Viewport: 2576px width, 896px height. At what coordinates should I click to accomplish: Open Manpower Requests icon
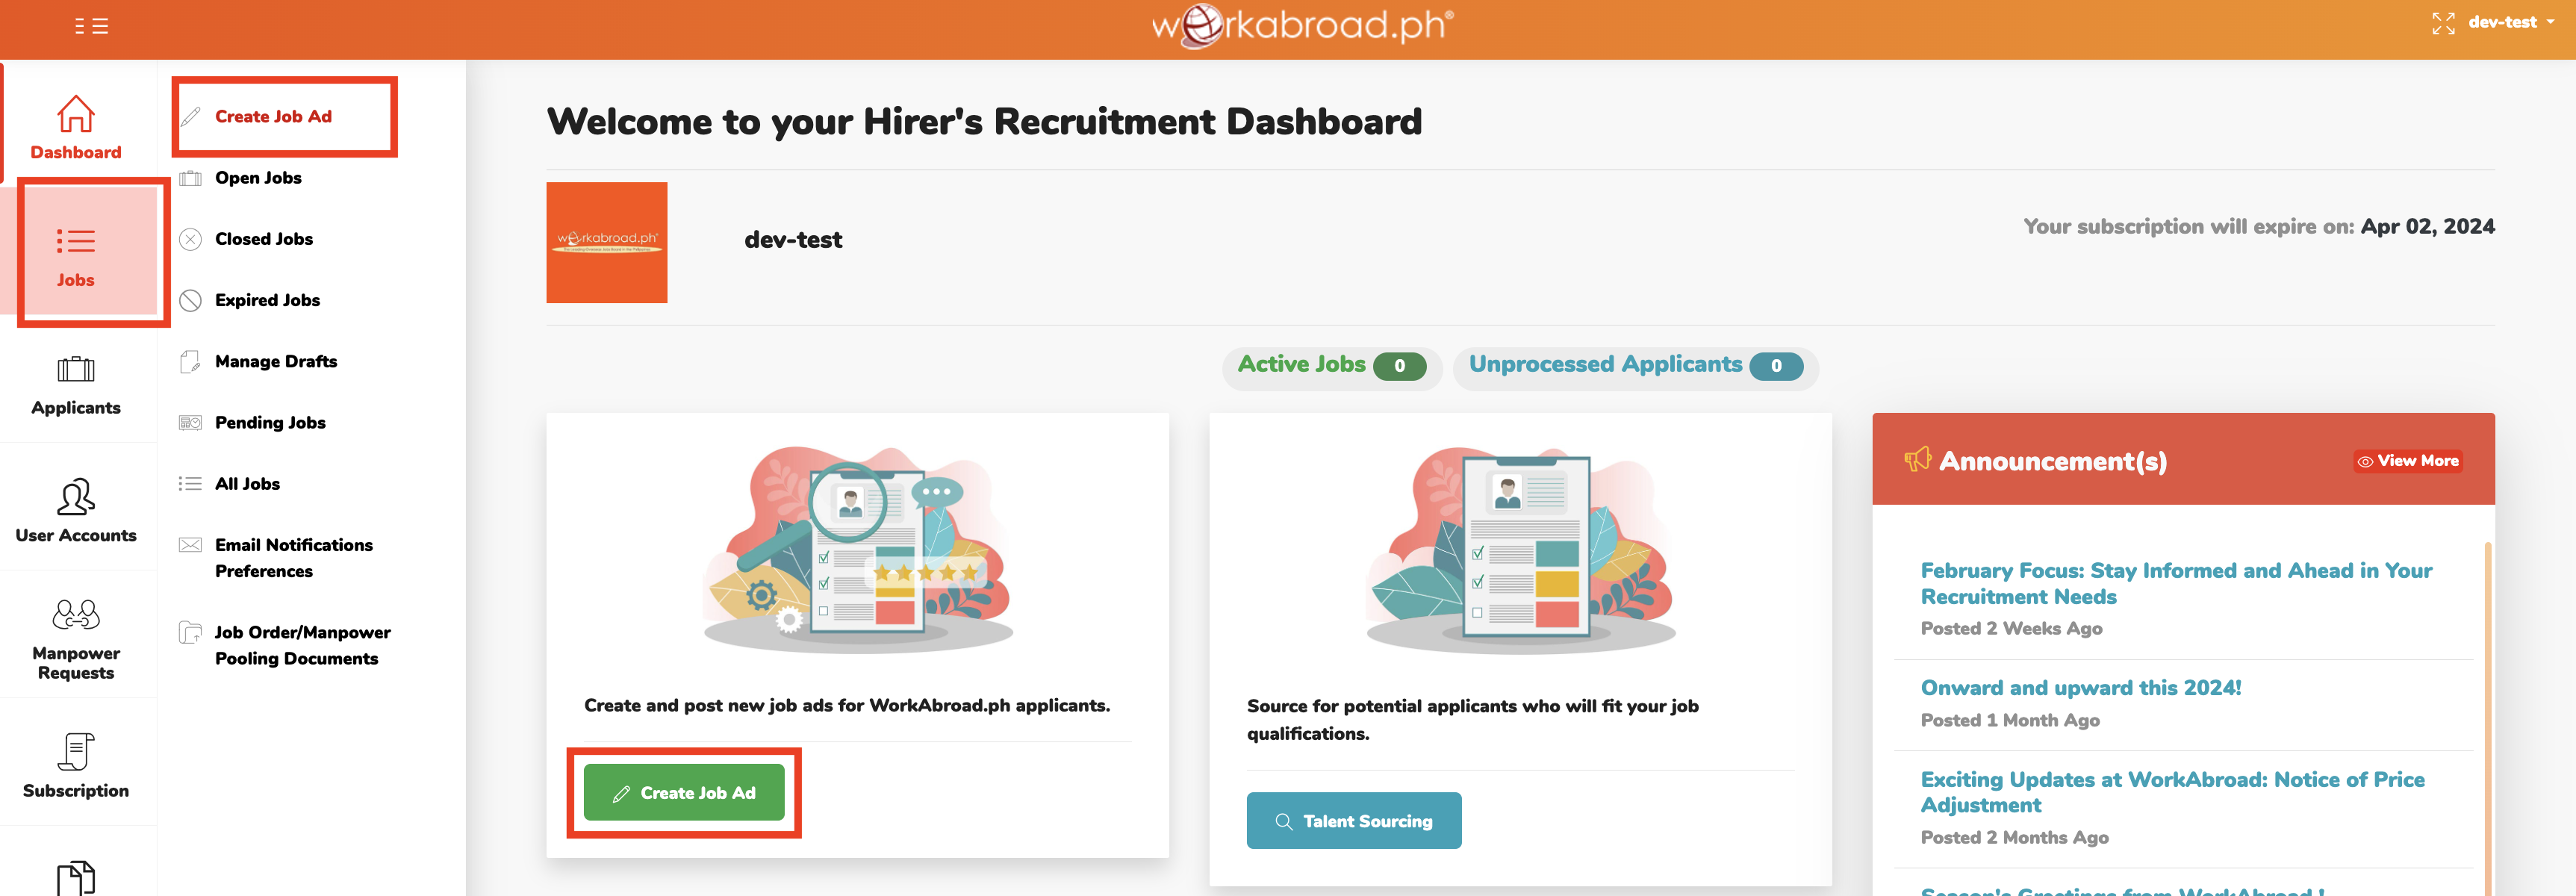coord(75,614)
